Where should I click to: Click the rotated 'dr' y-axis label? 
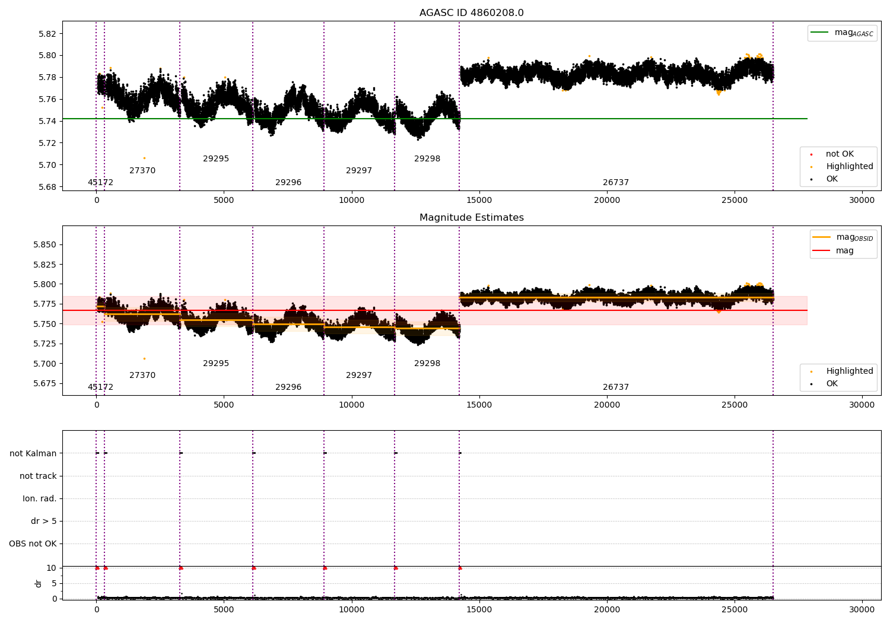[39, 583]
